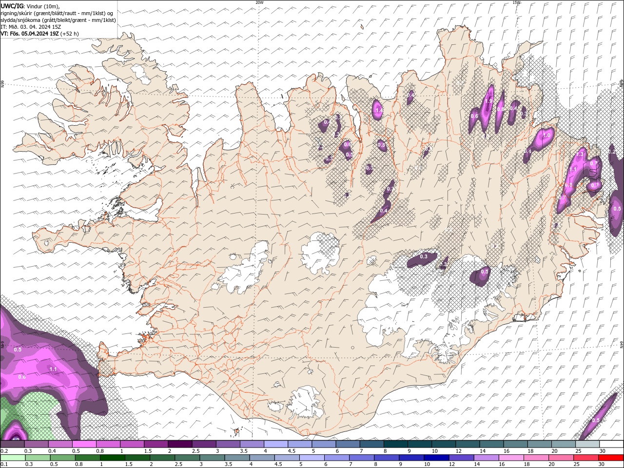
Task: Click the header line 'UWC/IG: Vindur (10m),'
Action: pyautogui.click(x=31, y=6)
